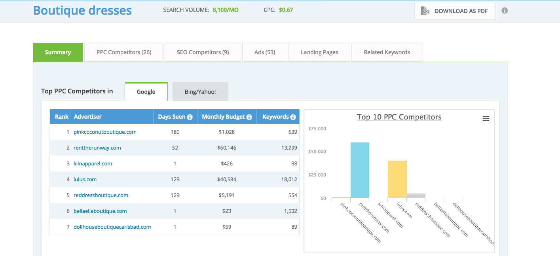Click the $5,191 monthly budget cell
560x256 pixels.
tap(227, 195)
